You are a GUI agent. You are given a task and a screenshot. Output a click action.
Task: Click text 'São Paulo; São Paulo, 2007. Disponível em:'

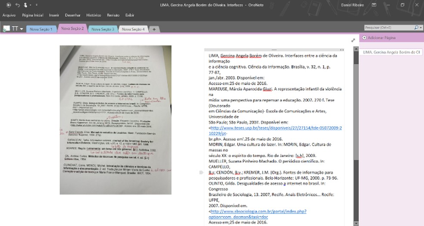pyautogui.click(x=248, y=122)
